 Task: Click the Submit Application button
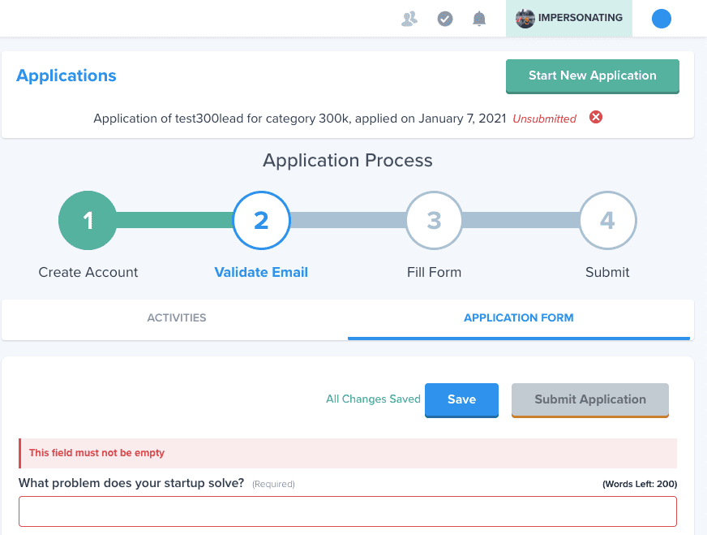pos(590,399)
